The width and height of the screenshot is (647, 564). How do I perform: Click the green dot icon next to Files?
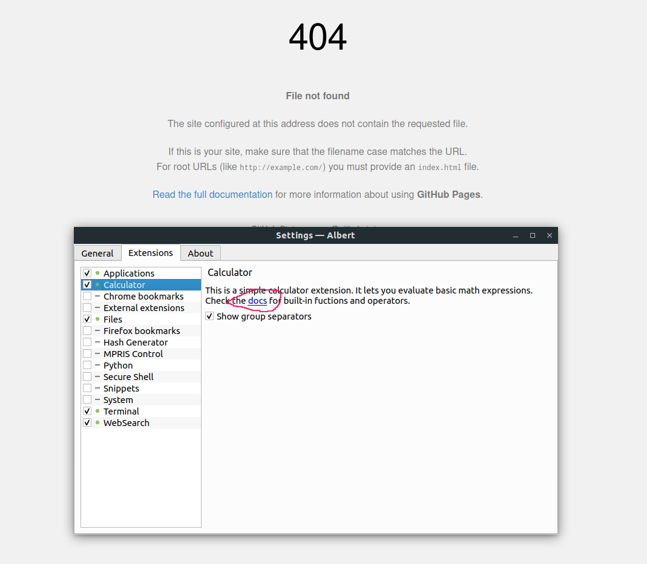pyautogui.click(x=97, y=319)
